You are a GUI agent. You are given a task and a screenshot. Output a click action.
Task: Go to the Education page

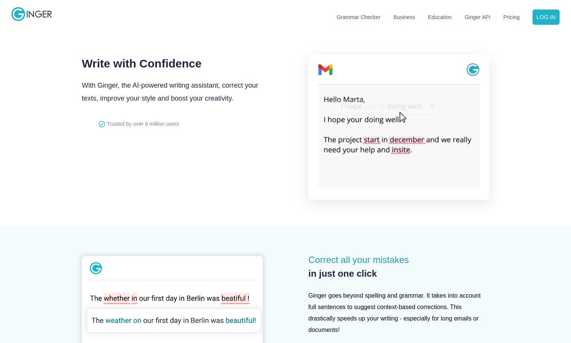pyautogui.click(x=440, y=17)
